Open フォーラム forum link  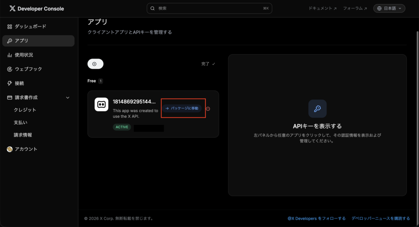(355, 8)
